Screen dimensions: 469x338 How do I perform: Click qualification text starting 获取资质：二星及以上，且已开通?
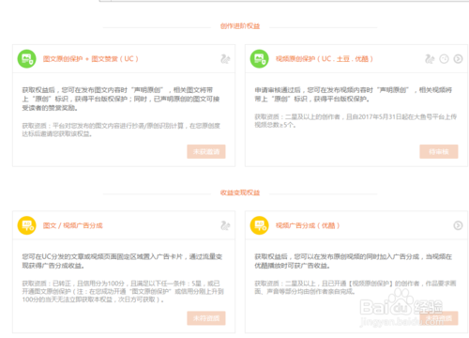click(x=356, y=287)
